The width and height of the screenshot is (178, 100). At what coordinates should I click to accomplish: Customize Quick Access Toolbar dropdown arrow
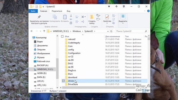click(43, 7)
